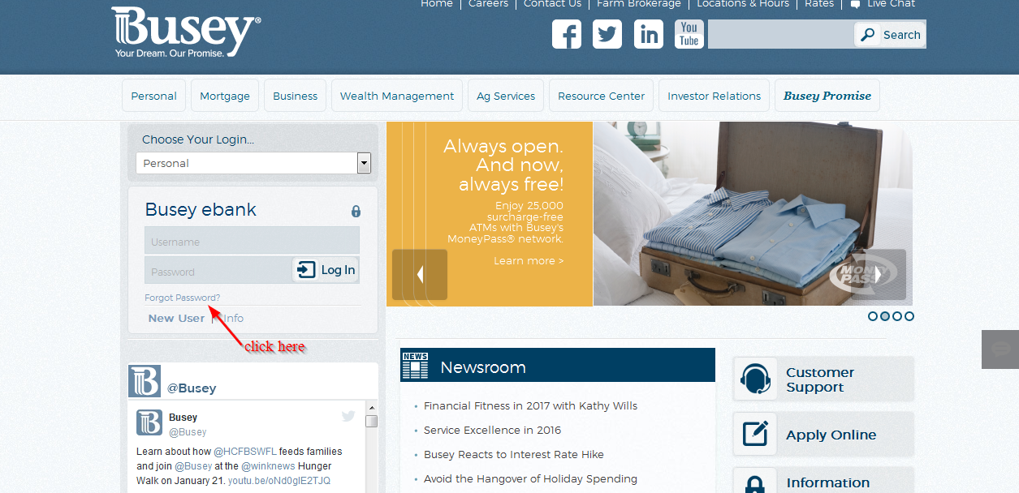This screenshot has width=1019, height=493.
Task: Open the youtu.be link in tweet
Action: click(279, 481)
